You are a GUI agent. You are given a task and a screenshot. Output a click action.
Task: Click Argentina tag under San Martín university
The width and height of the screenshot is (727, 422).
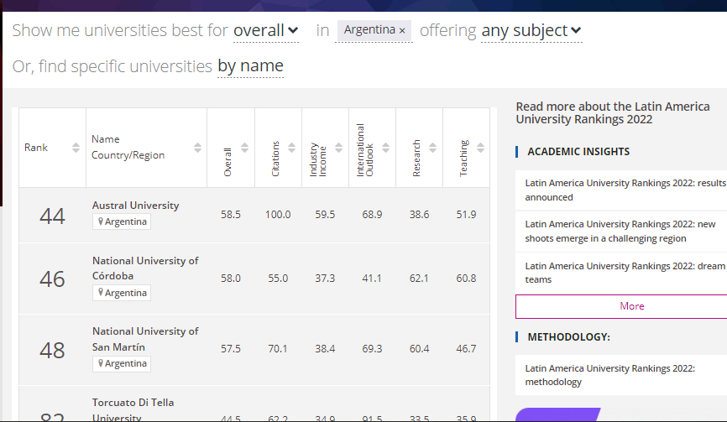click(122, 363)
